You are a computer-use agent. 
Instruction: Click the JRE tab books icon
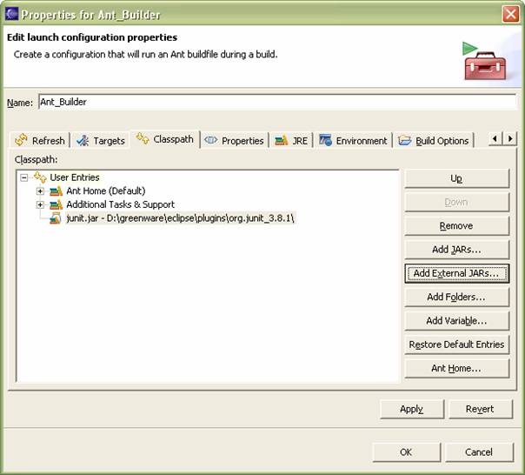tap(281, 140)
